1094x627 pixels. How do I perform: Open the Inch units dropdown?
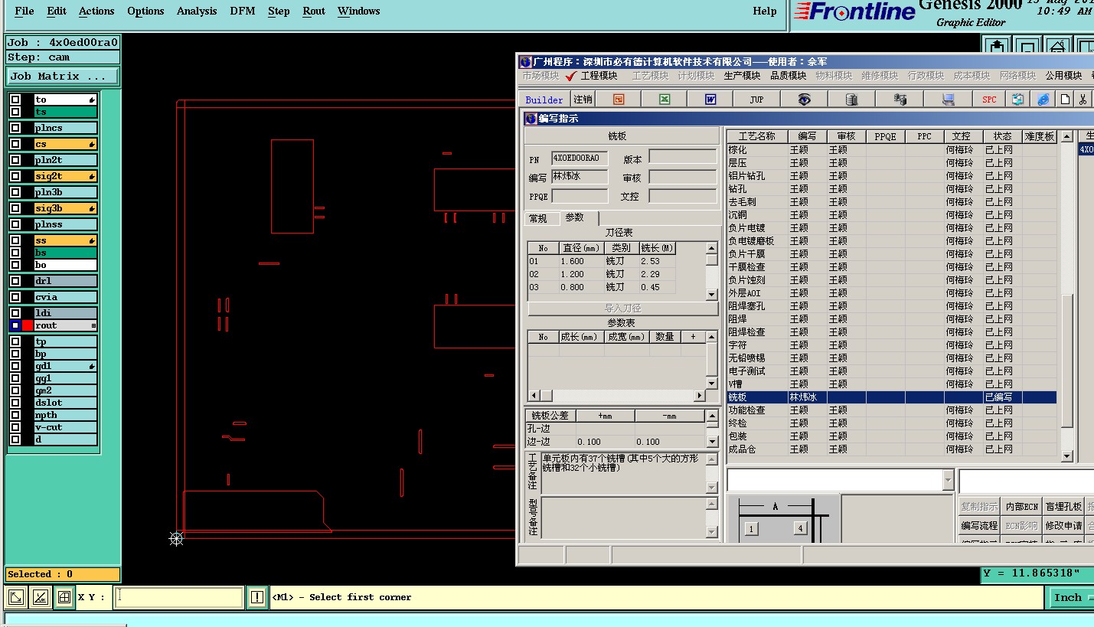[x=1069, y=598]
